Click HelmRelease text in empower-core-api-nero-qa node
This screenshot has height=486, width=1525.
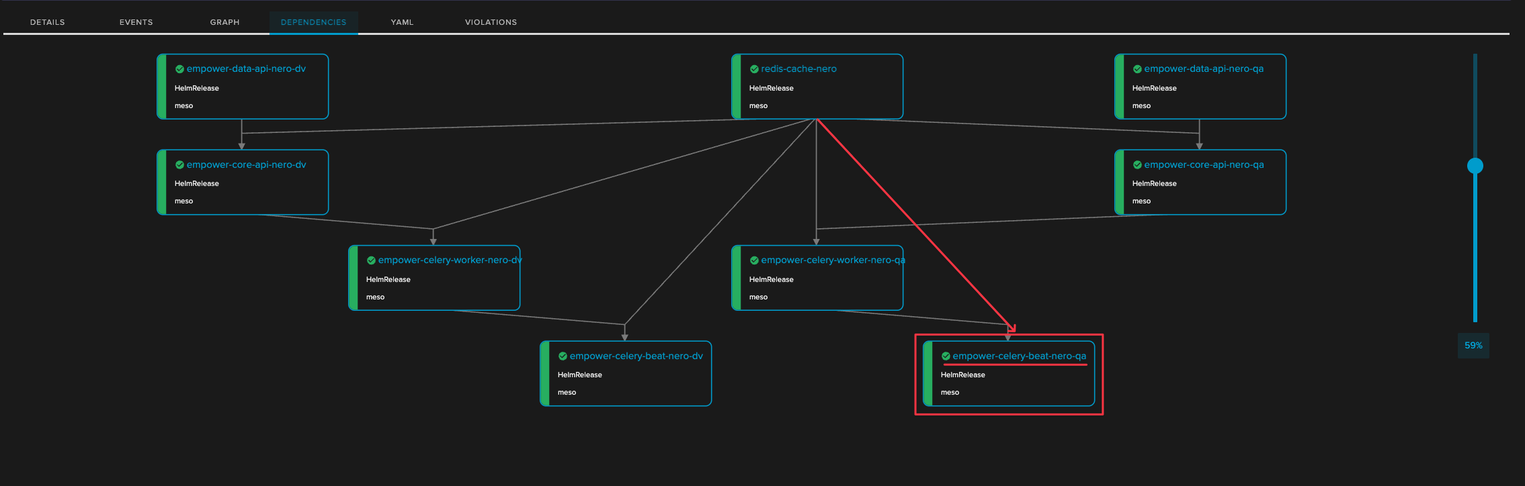pos(1155,184)
